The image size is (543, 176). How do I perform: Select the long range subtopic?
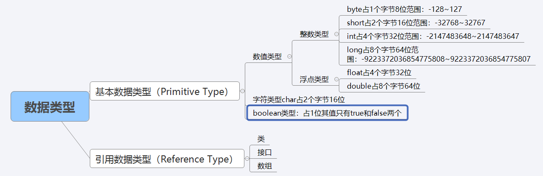438,55
